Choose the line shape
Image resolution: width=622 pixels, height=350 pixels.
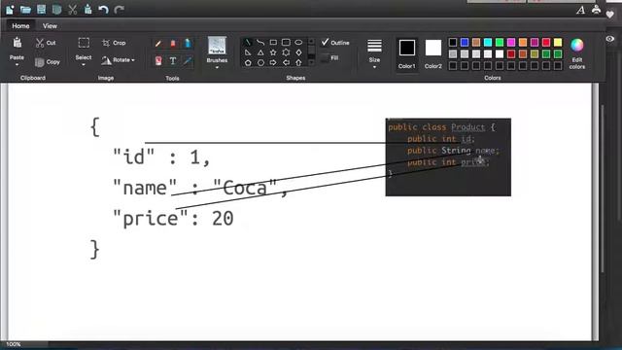point(248,42)
